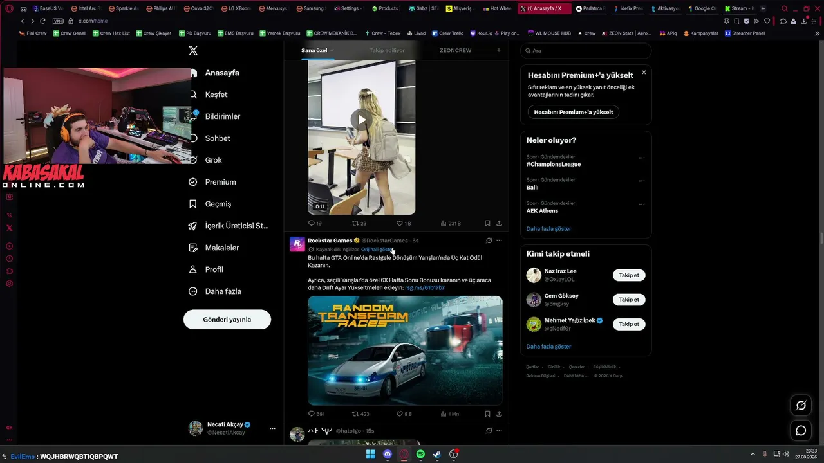824x463 pixels.
Task: Follow Cem Göksoy
Action: (x=629, y=300)
